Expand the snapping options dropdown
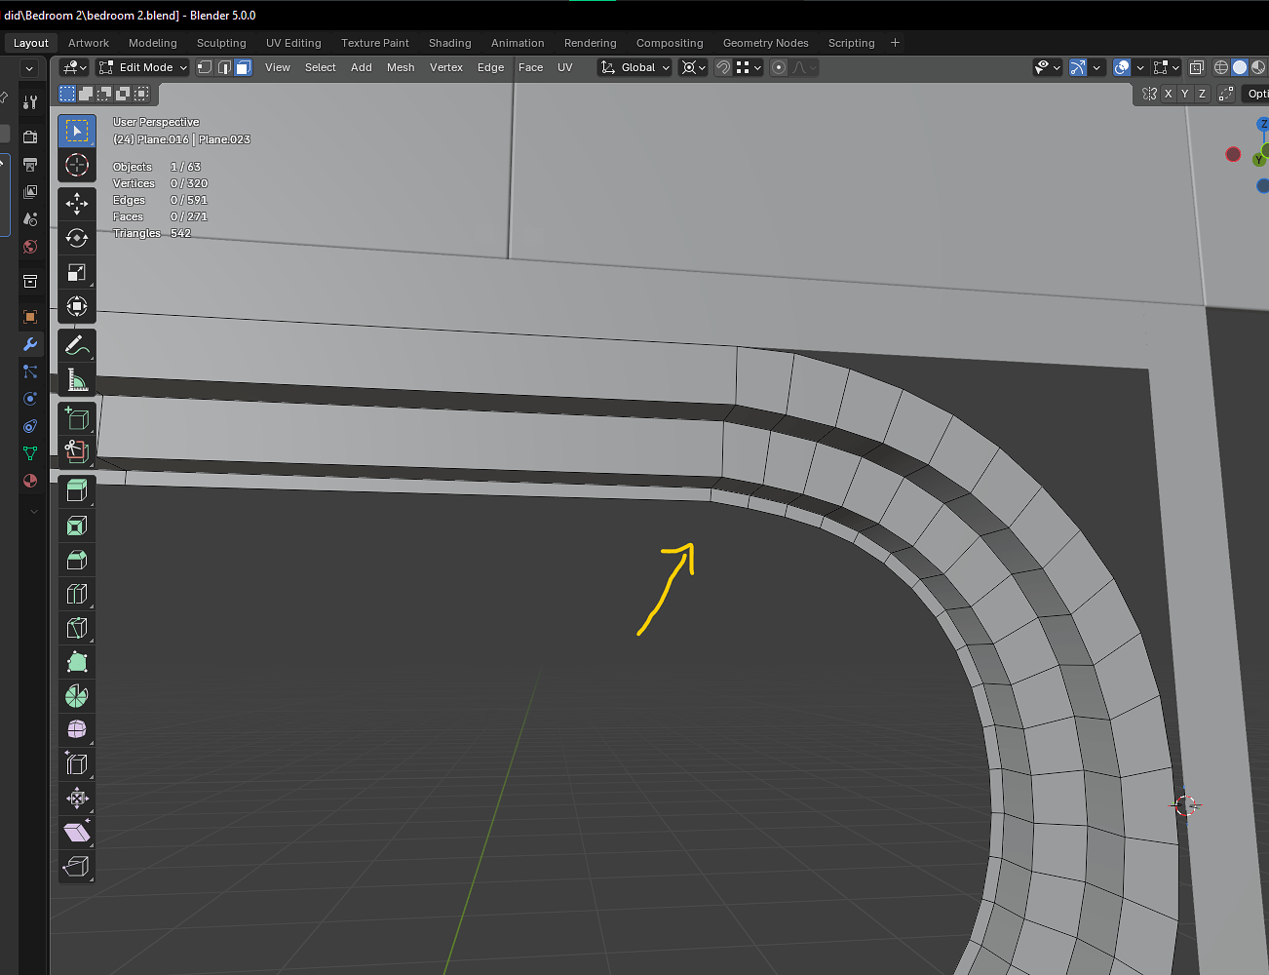This screenshot has width=1269, height=975. 749,67
